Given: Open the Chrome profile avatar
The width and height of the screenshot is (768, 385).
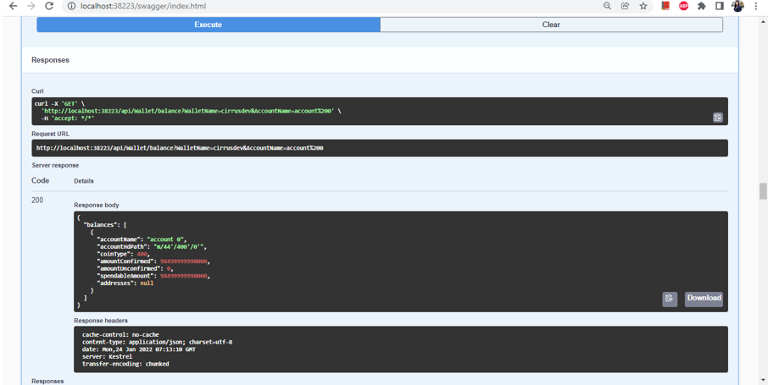Looking at the screenshot, I should click(738, 6).
